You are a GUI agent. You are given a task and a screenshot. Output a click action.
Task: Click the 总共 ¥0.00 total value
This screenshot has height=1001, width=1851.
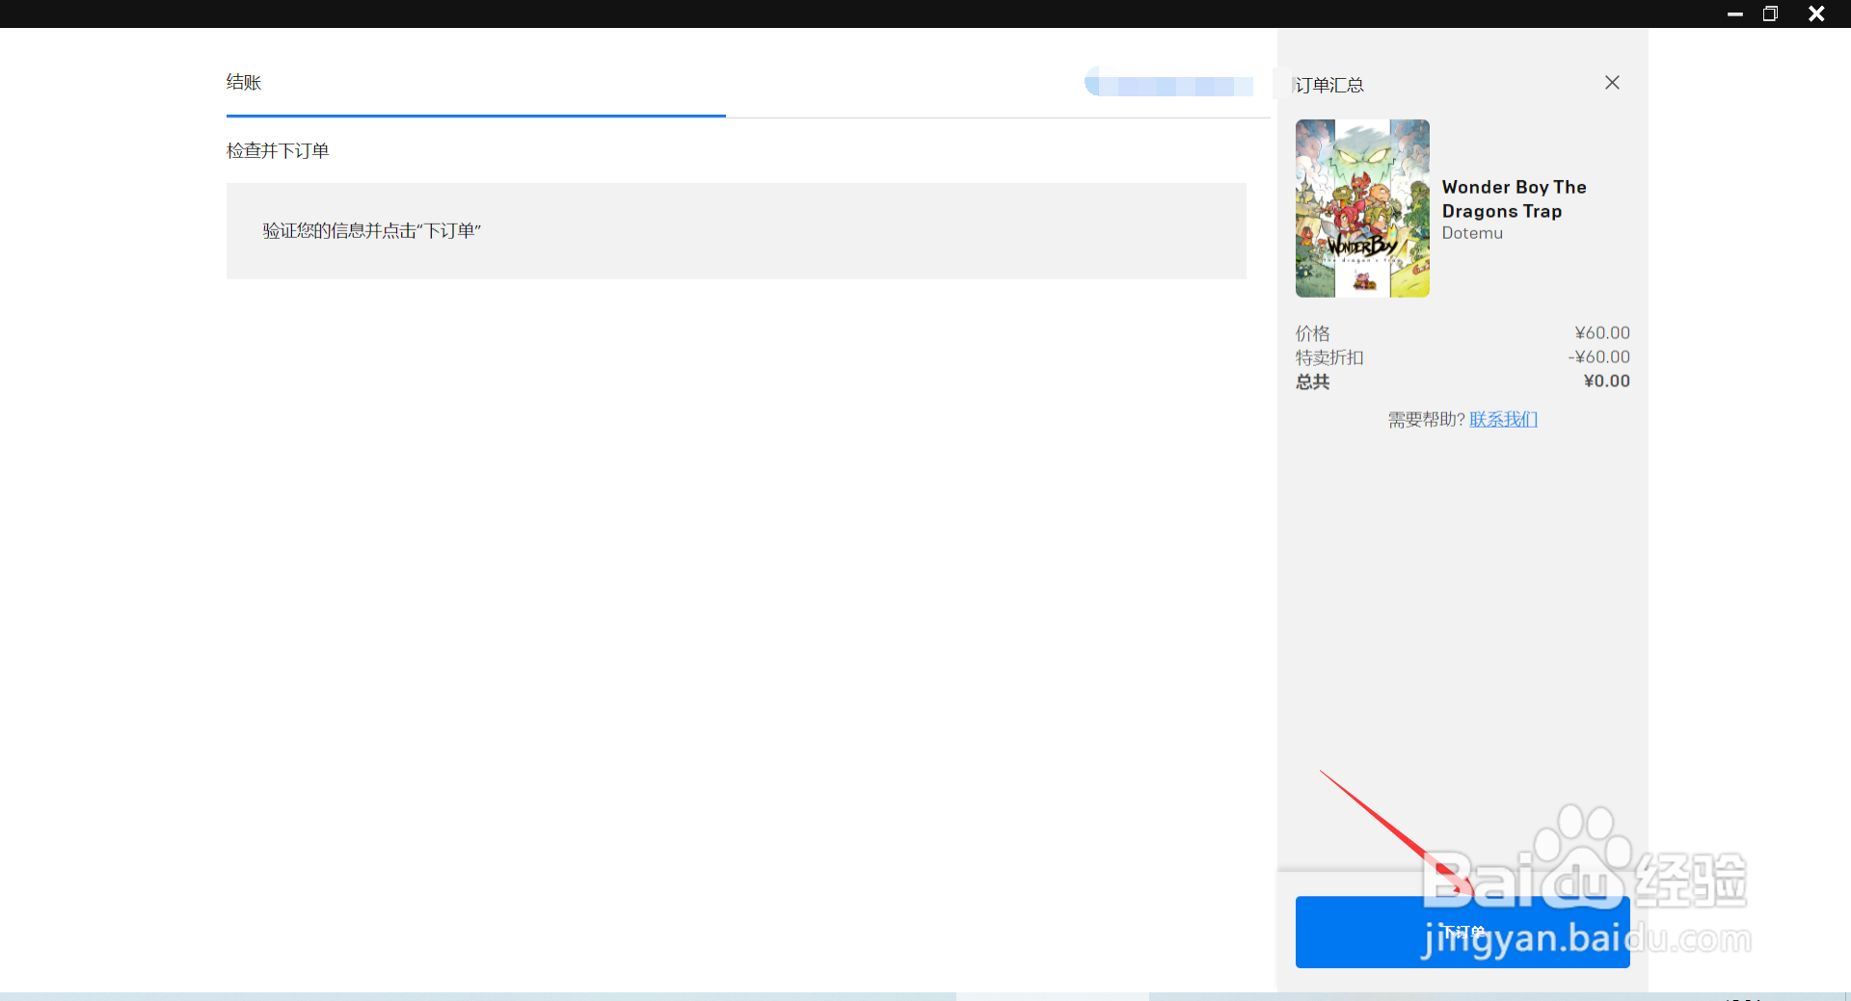click(x=1606, y=381)
